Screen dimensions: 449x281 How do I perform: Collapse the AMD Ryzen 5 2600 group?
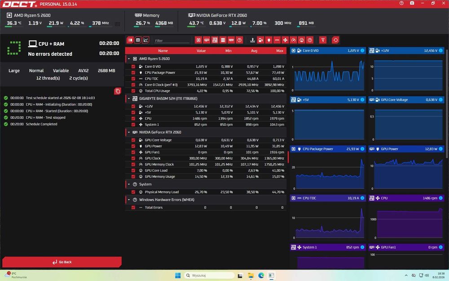(x=129, y=59)
